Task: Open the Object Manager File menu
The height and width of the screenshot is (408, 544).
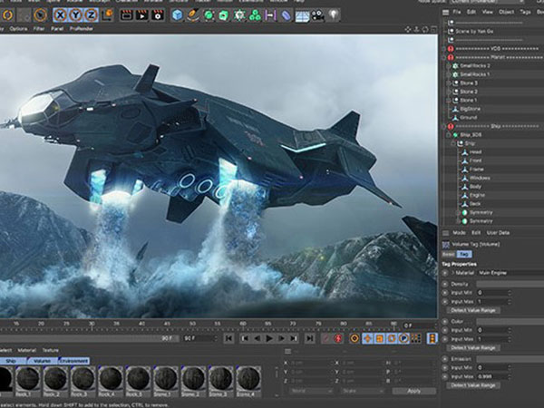Action: (457, 12)
